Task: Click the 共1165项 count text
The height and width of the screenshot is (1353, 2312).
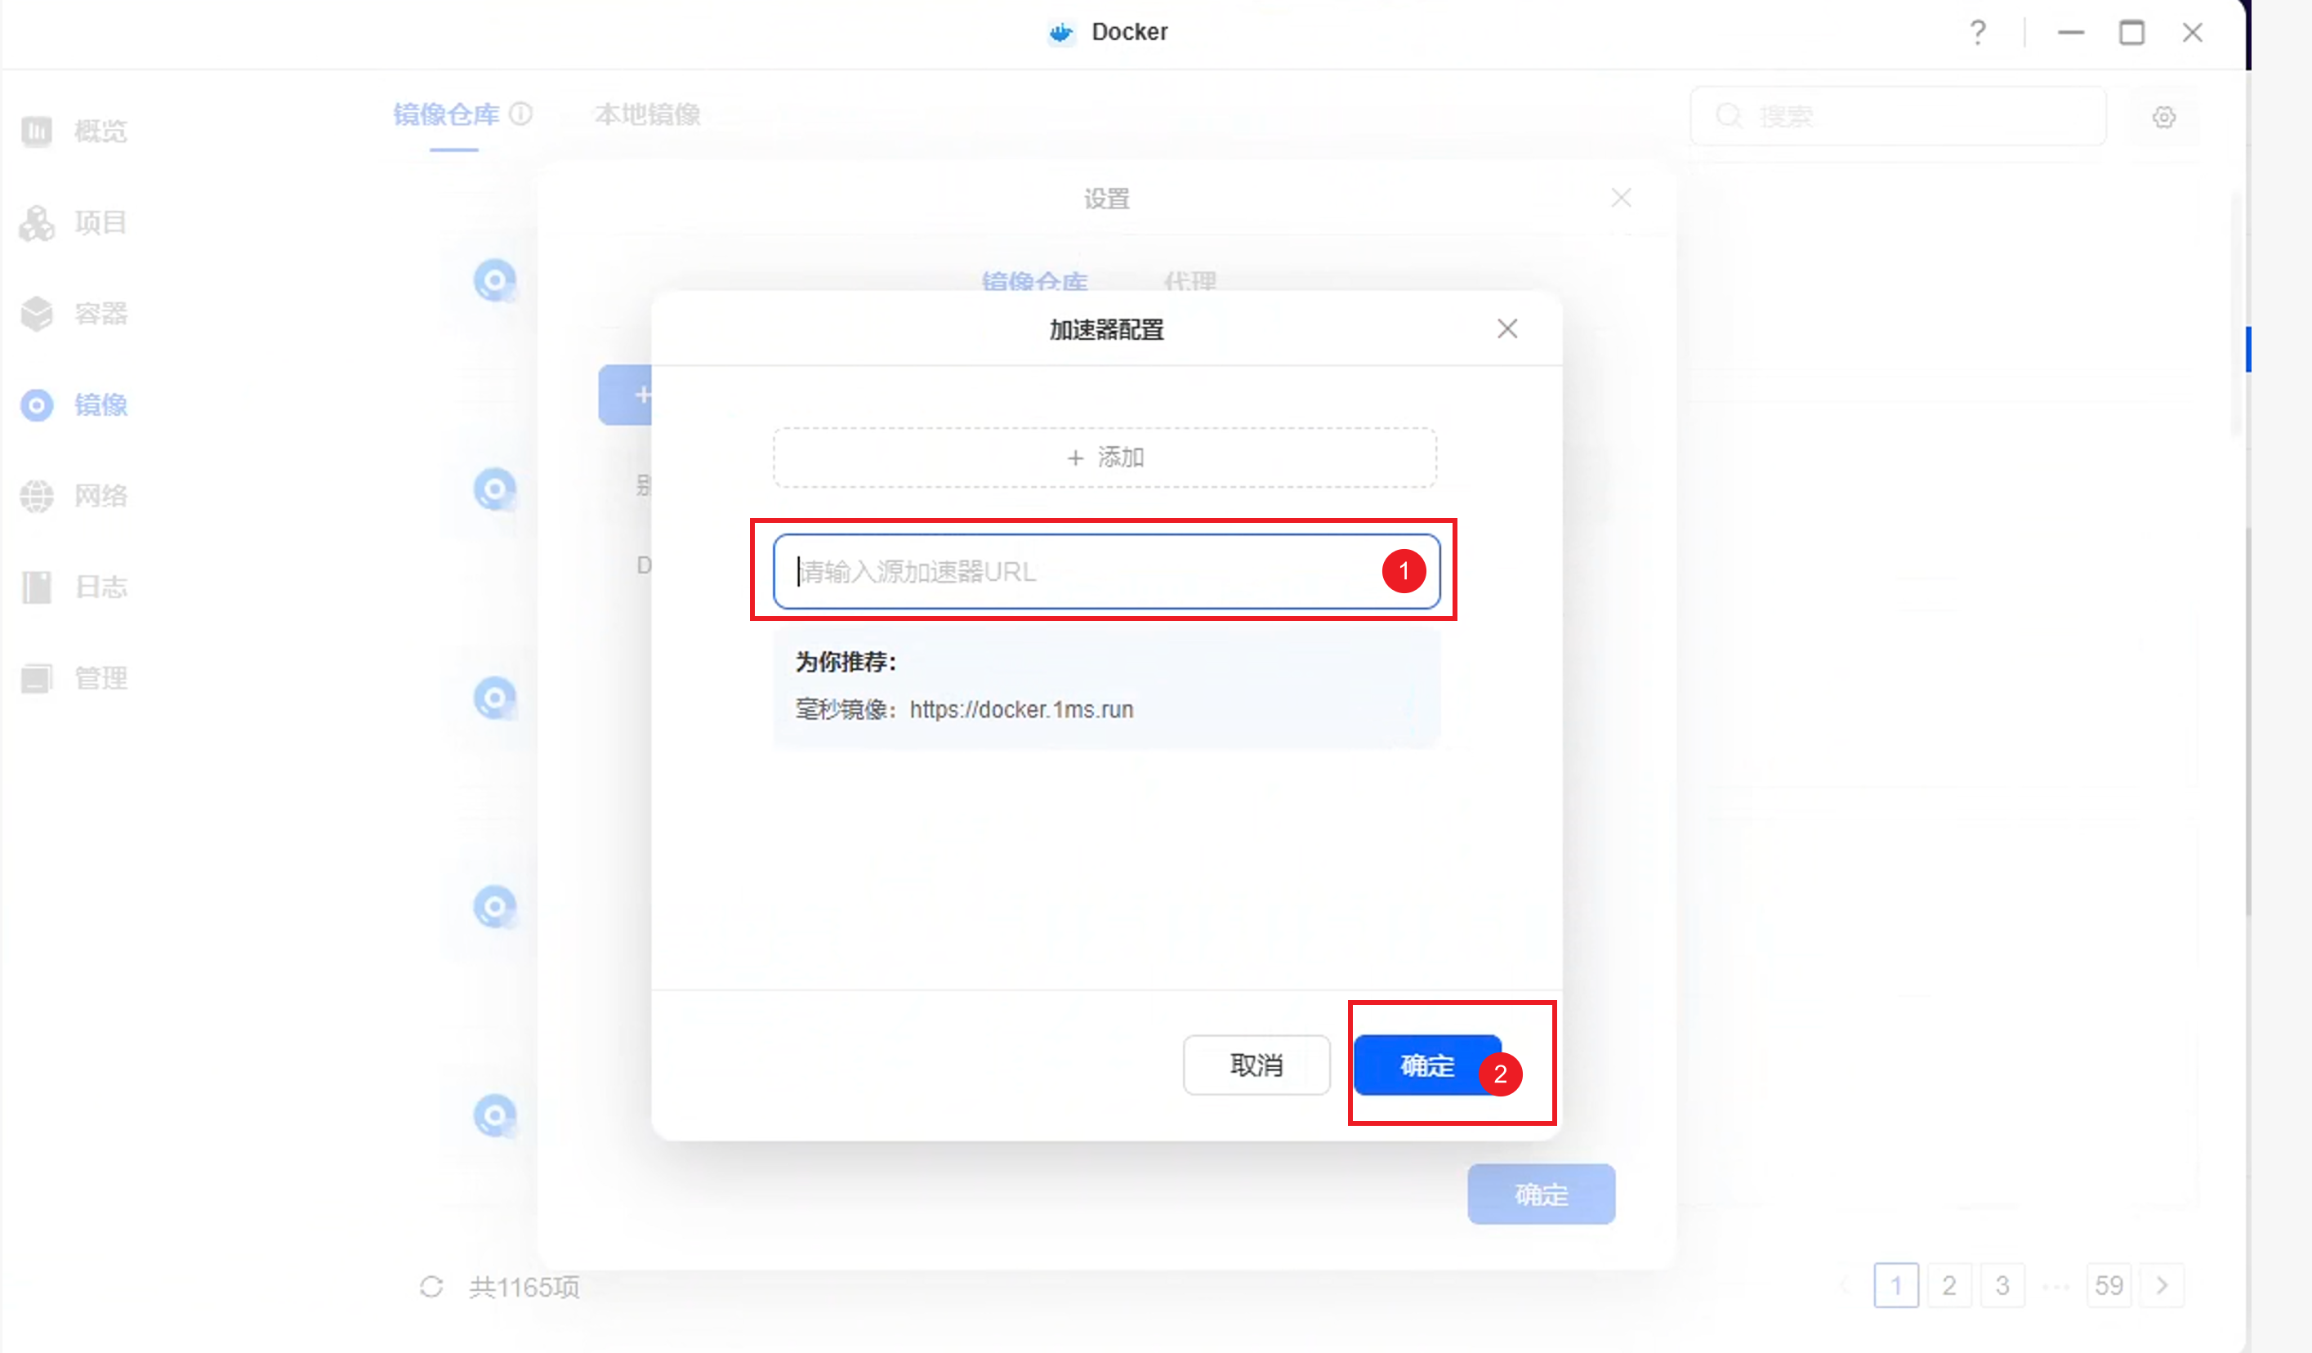Action: coord(524,1287)
